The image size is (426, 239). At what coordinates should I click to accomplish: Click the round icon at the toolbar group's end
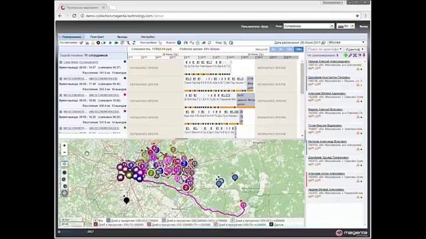pyautogui.click(x=231, y=42)
